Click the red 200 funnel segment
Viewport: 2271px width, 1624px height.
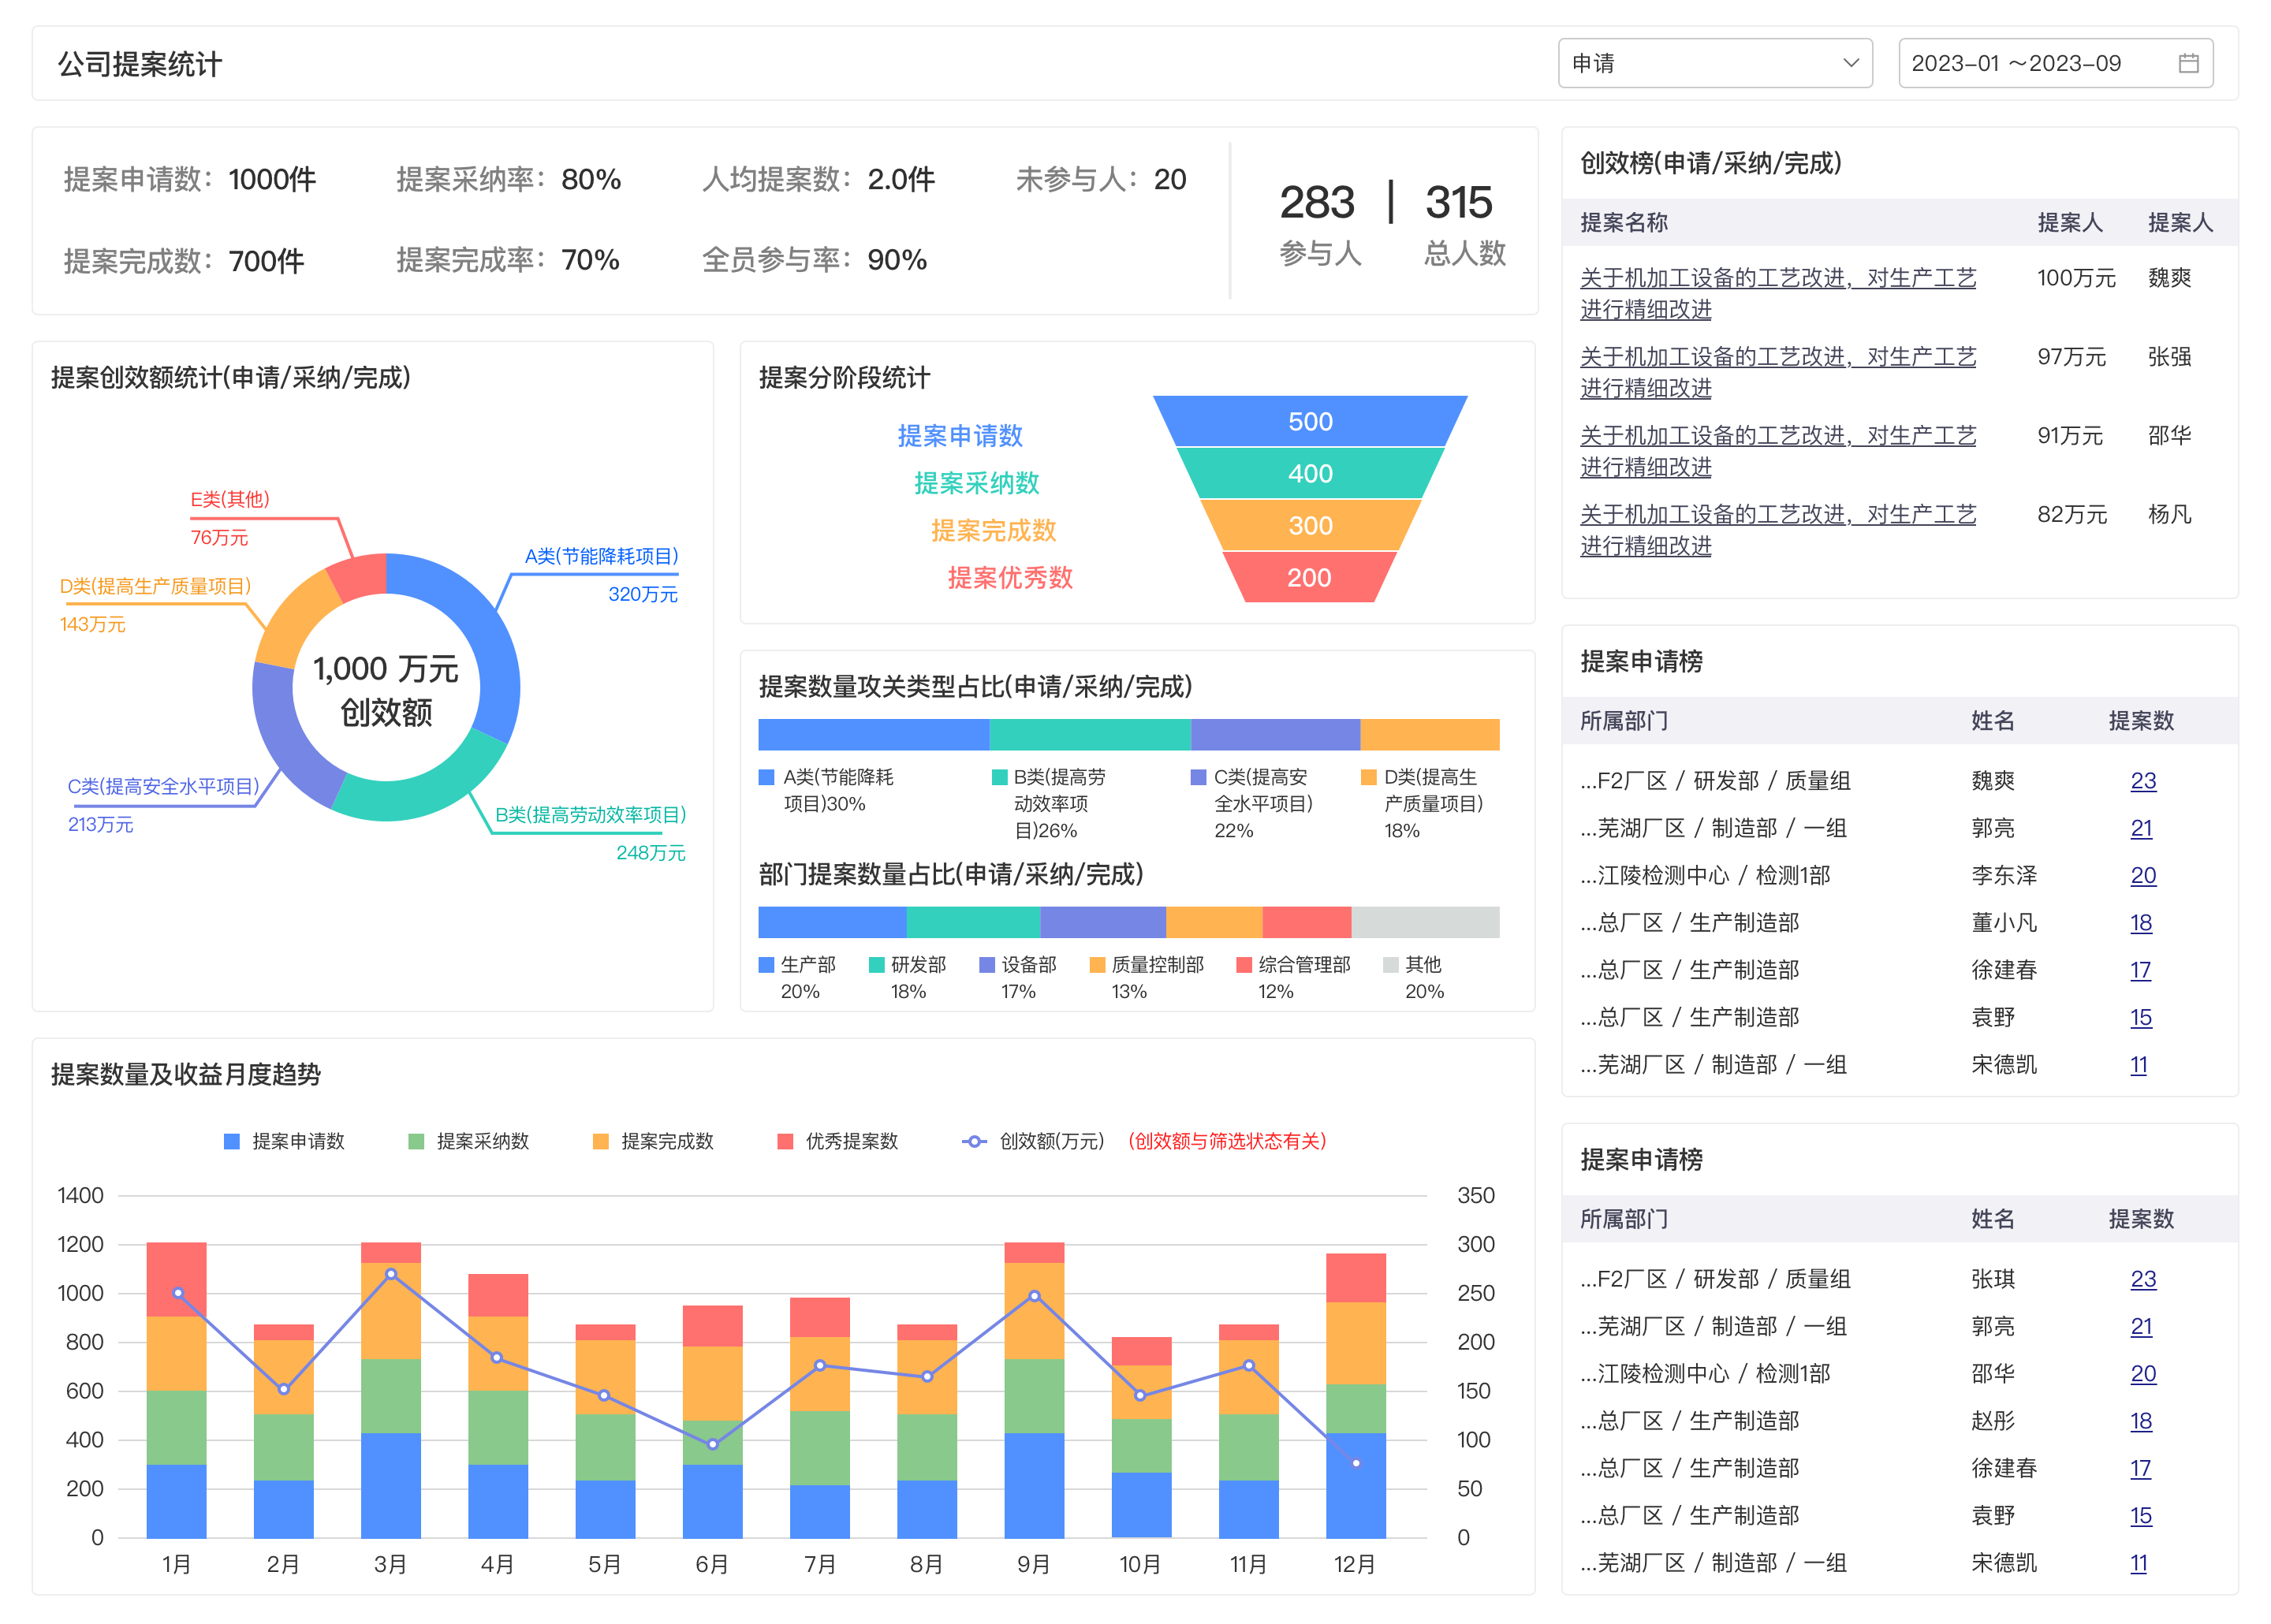pos(1310,577)
